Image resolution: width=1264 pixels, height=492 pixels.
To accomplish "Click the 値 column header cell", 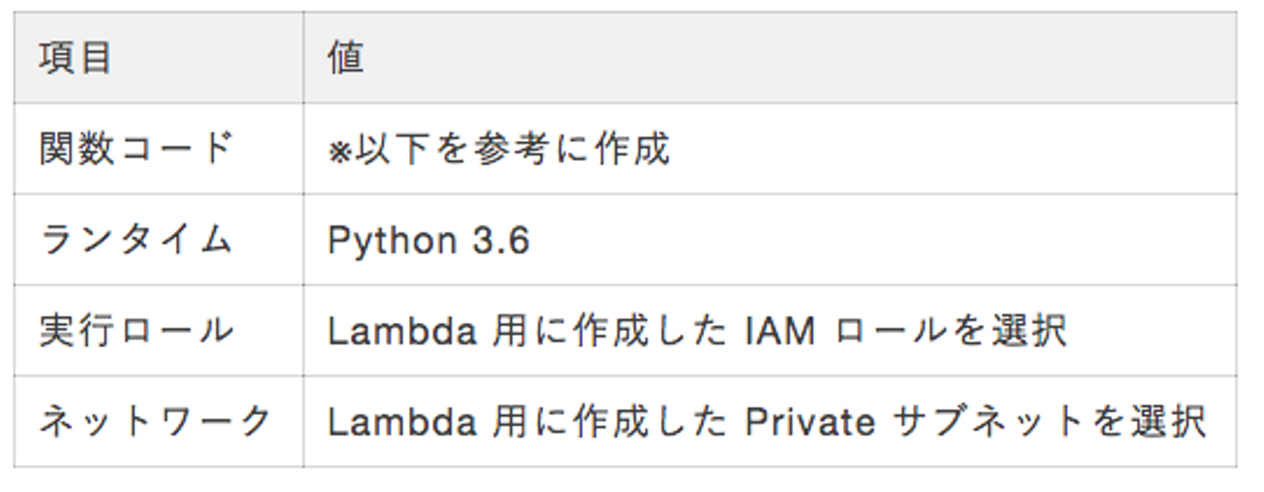I will (345, 59).
